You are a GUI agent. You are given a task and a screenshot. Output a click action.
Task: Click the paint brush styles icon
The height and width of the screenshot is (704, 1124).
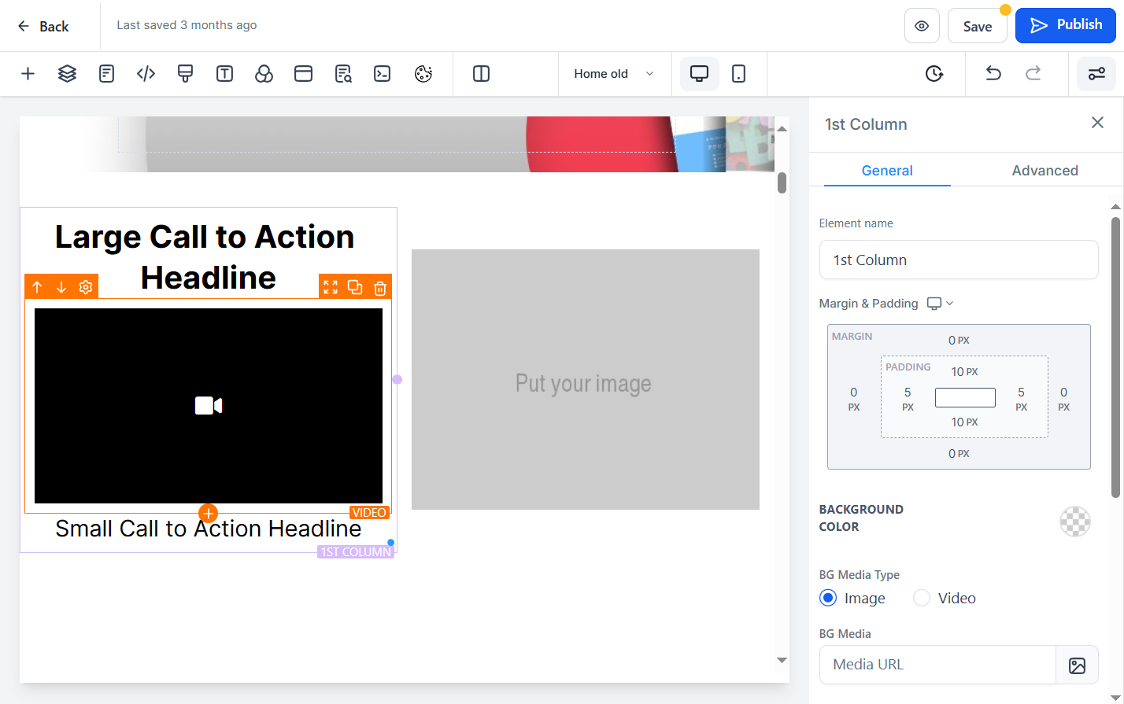click(185, 74)
